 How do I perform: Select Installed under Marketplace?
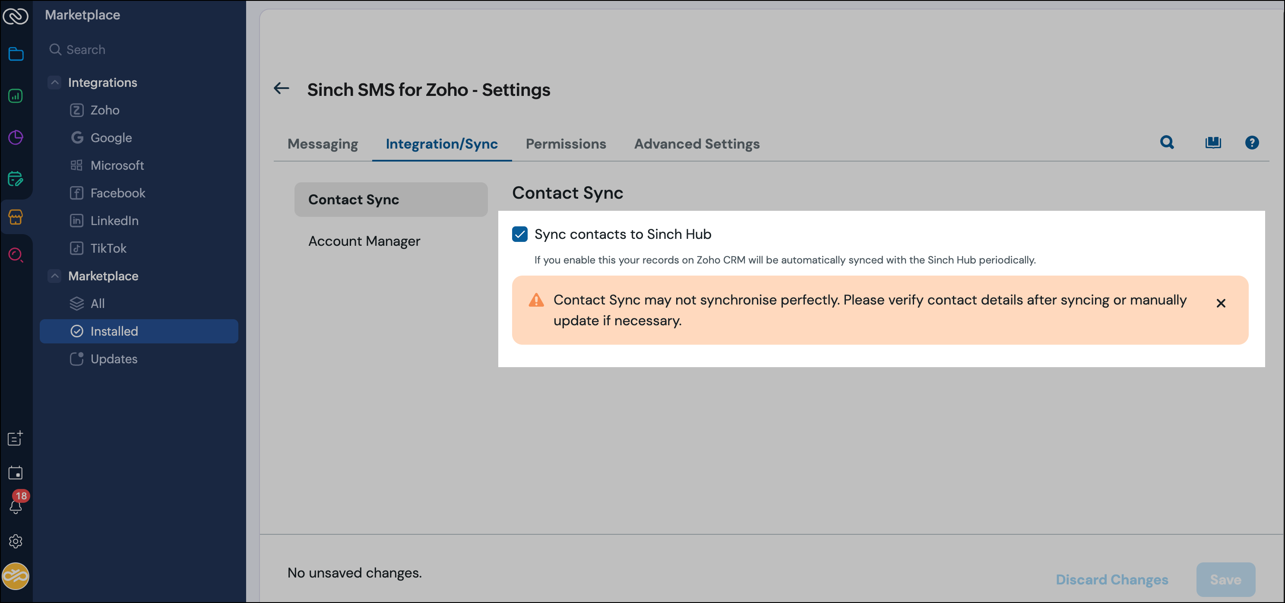click(x=139, y=331)
